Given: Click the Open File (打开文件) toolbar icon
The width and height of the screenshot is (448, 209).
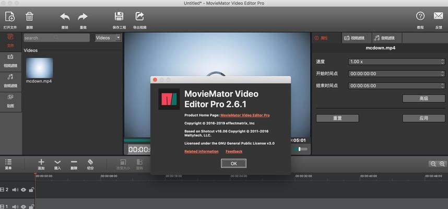Looking at the screenshot, I should coord(10,17).
